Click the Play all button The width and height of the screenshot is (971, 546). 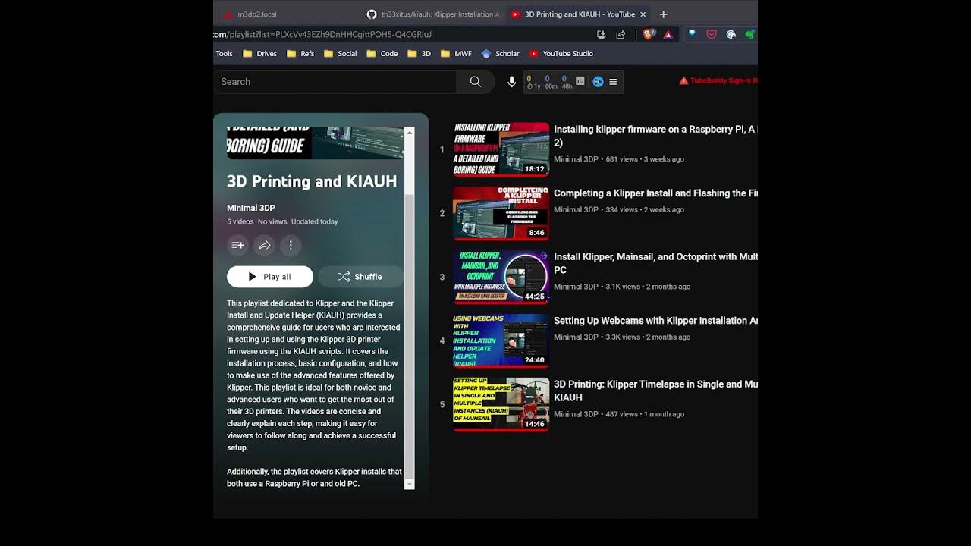coord(270,277)
